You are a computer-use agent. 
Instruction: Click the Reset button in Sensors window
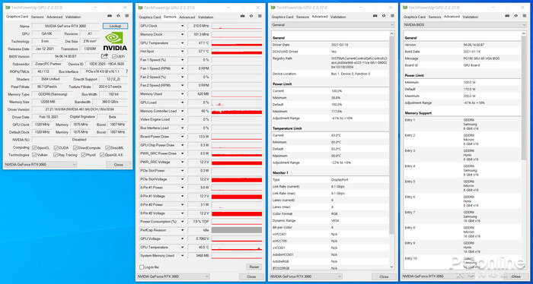(254, 267)
